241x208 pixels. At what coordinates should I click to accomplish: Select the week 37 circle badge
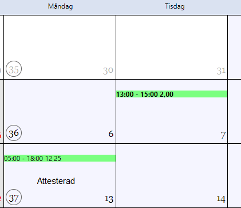(14, 197)
